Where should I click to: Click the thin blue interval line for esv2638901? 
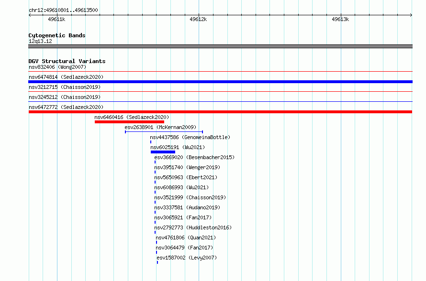[x=164, y=132]
